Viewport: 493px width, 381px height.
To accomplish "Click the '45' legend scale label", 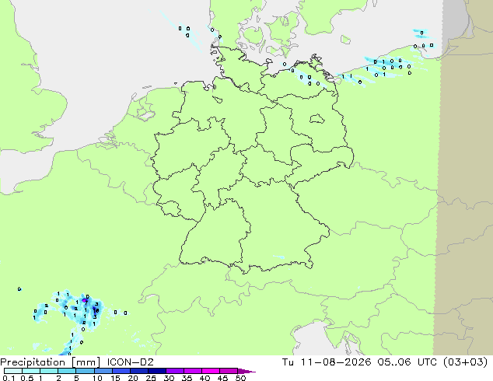I will point(222,378).
